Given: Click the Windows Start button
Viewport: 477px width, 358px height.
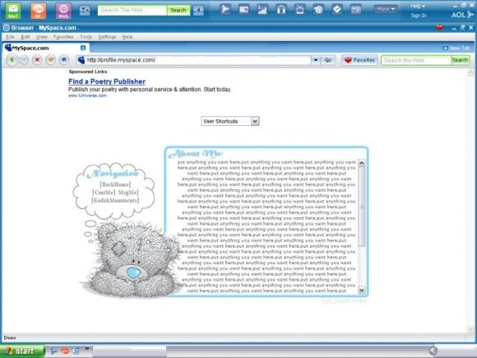Looking at the screenshot, I should 22,351.
